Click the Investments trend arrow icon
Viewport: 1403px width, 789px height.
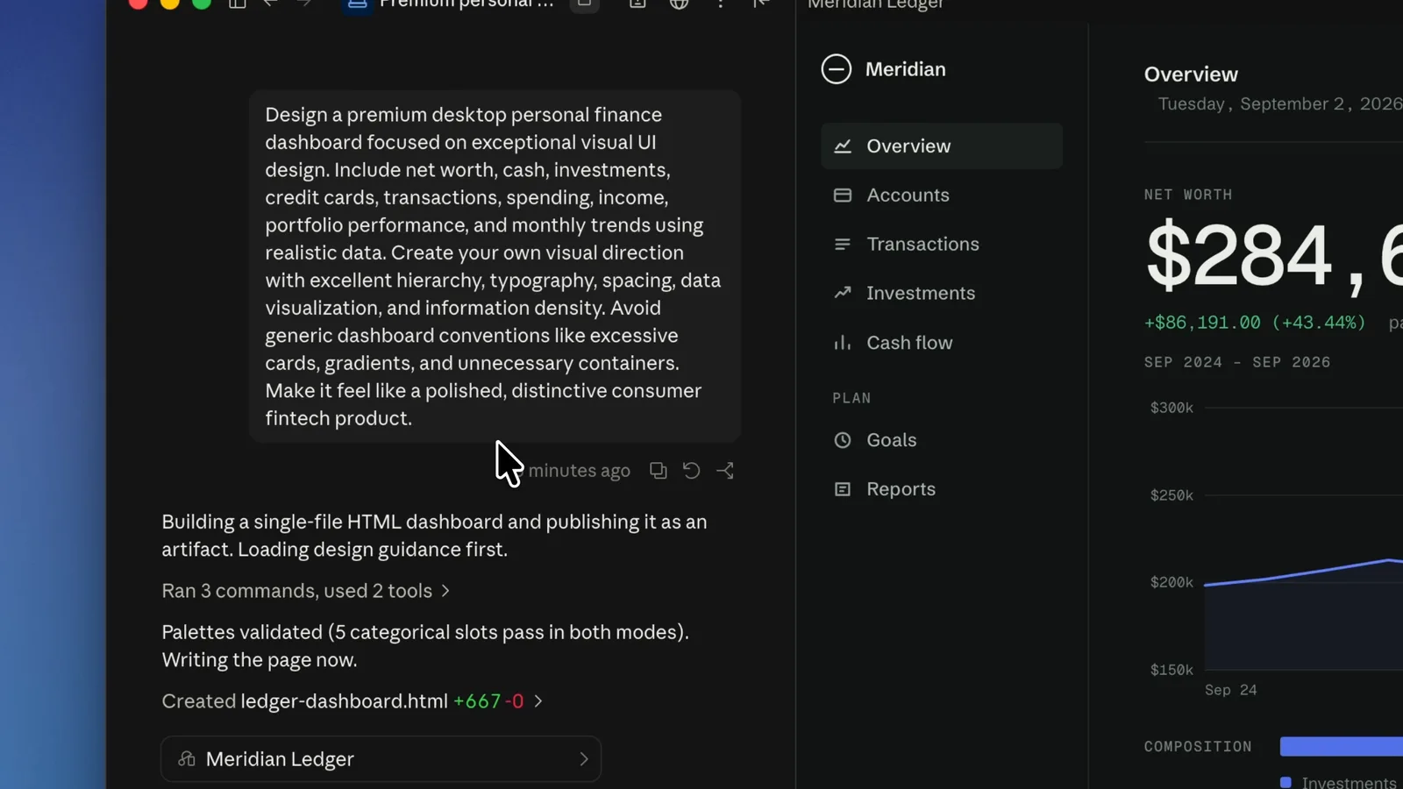[843, 293]
